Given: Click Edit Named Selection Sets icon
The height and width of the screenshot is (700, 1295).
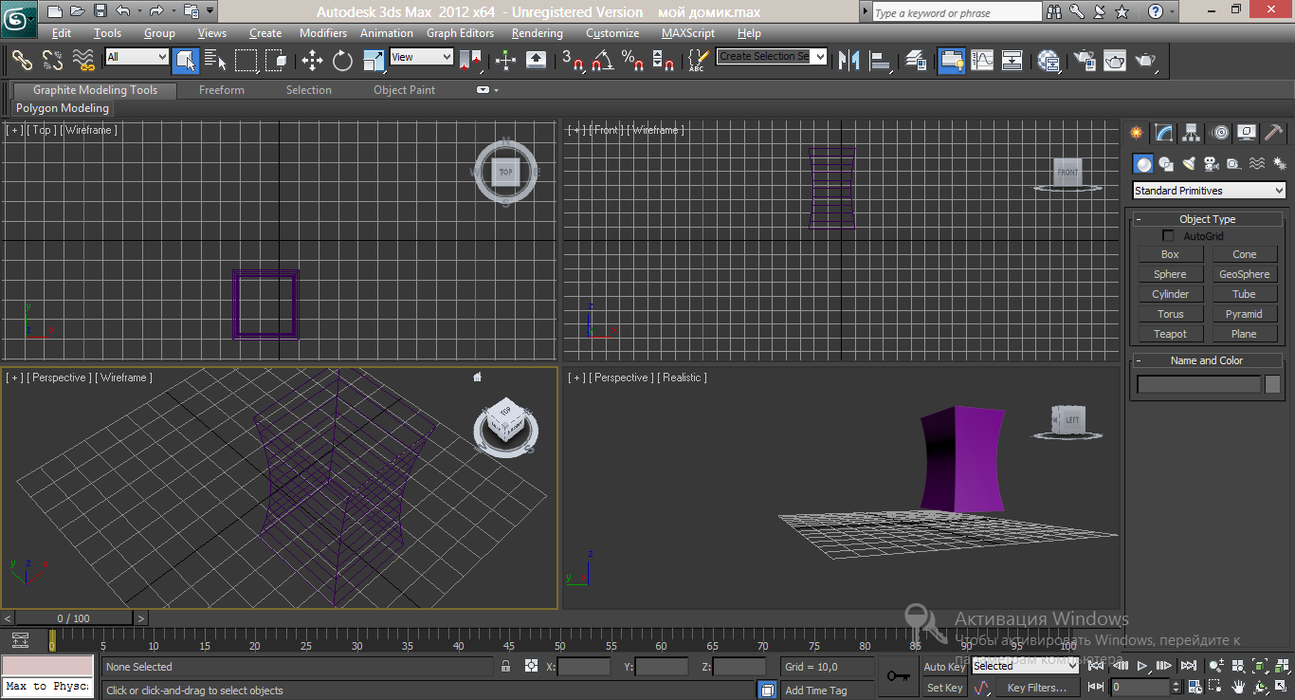Looking at the screenshot, I should pyautogui.click(x=698, y=61).
